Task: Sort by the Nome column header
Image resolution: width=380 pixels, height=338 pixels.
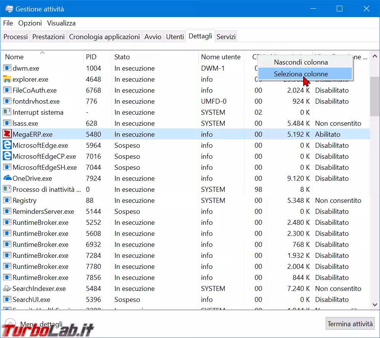Action: point(14,57)
